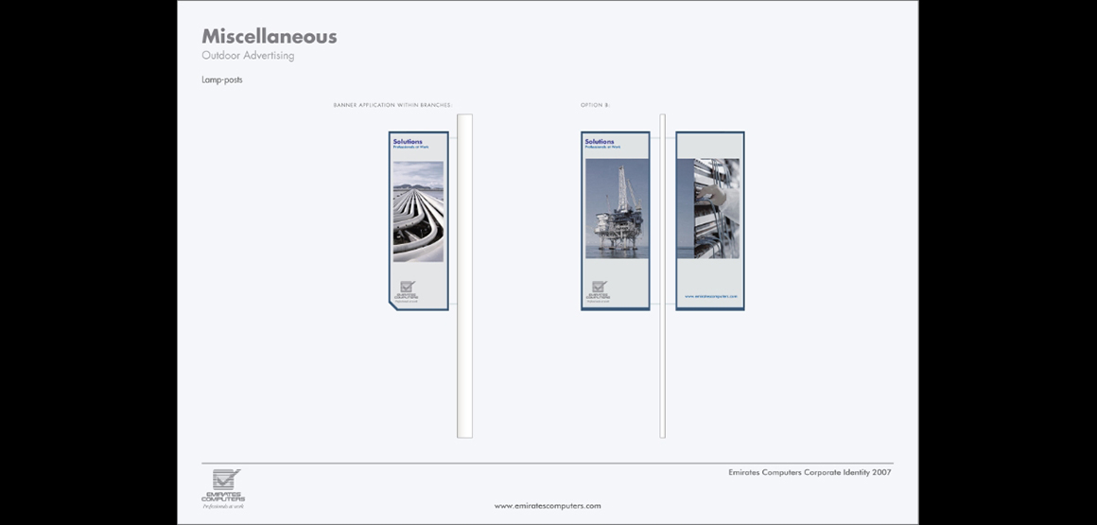Screen dimensions: 1097x525
Task: Click the horizontal divider line above footer
Action: (x=547, y=464)
